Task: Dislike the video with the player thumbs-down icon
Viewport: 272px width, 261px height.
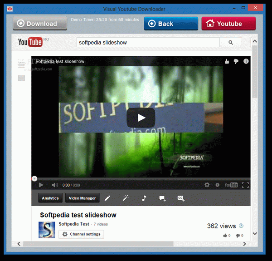Action: (x=236, y=61)
